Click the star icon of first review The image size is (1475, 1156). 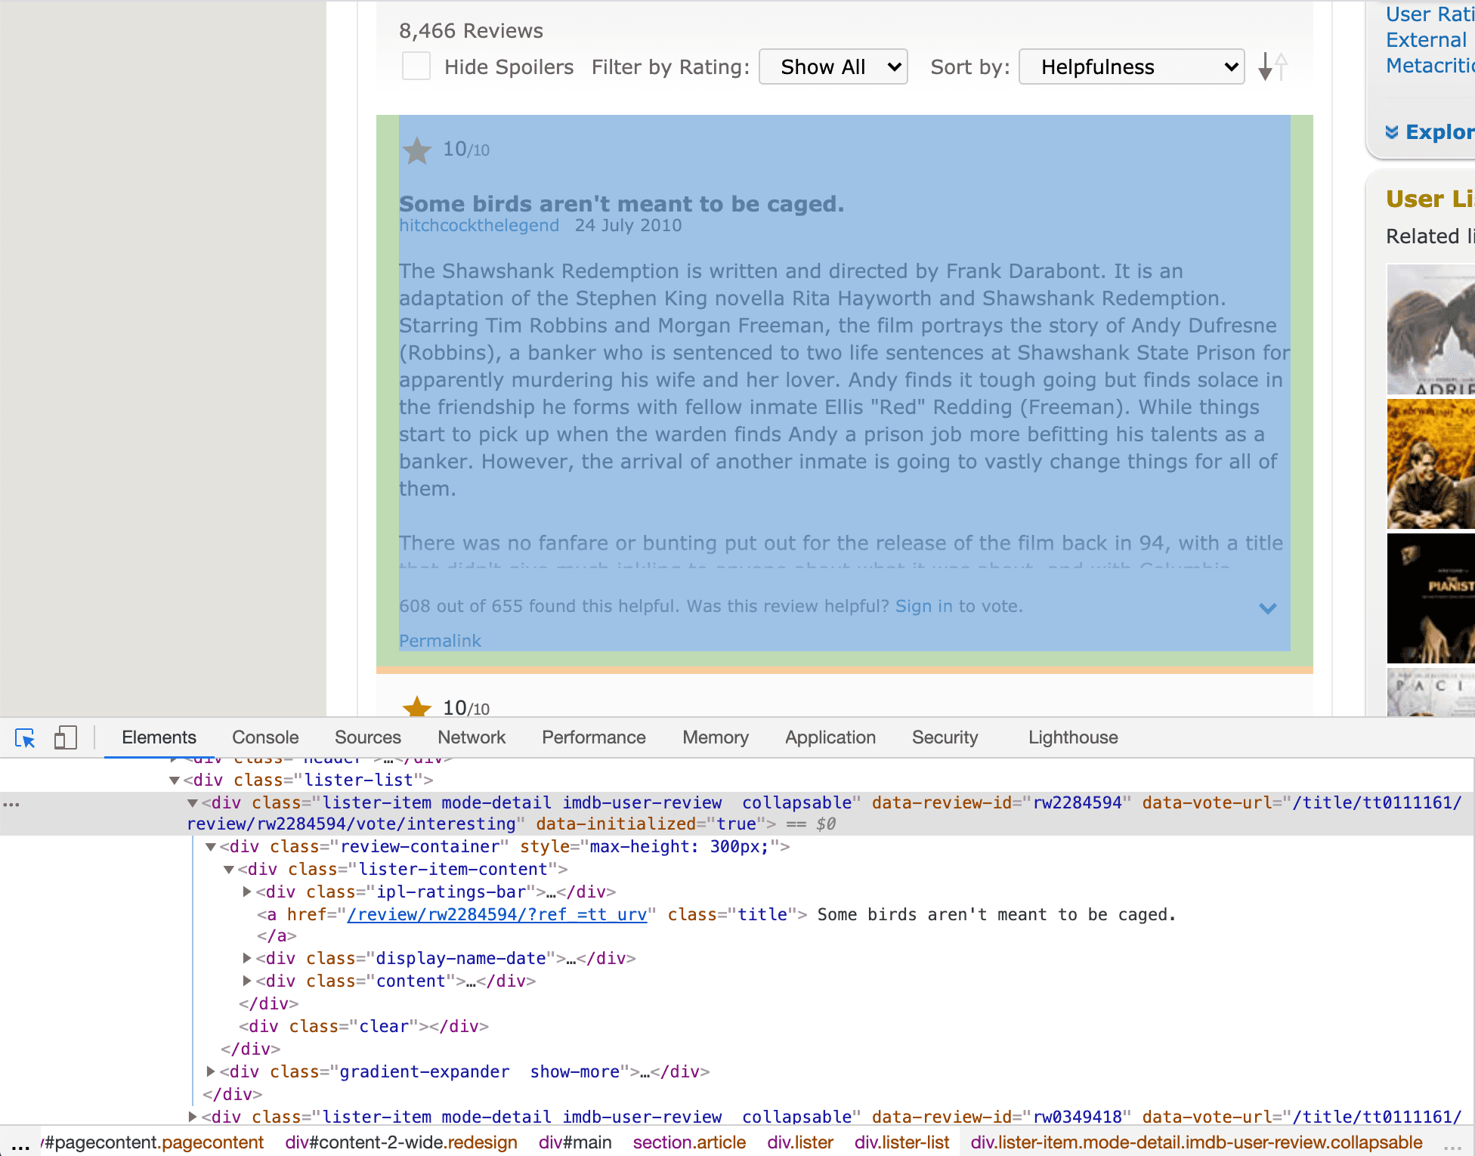click(x=417, y=150)
